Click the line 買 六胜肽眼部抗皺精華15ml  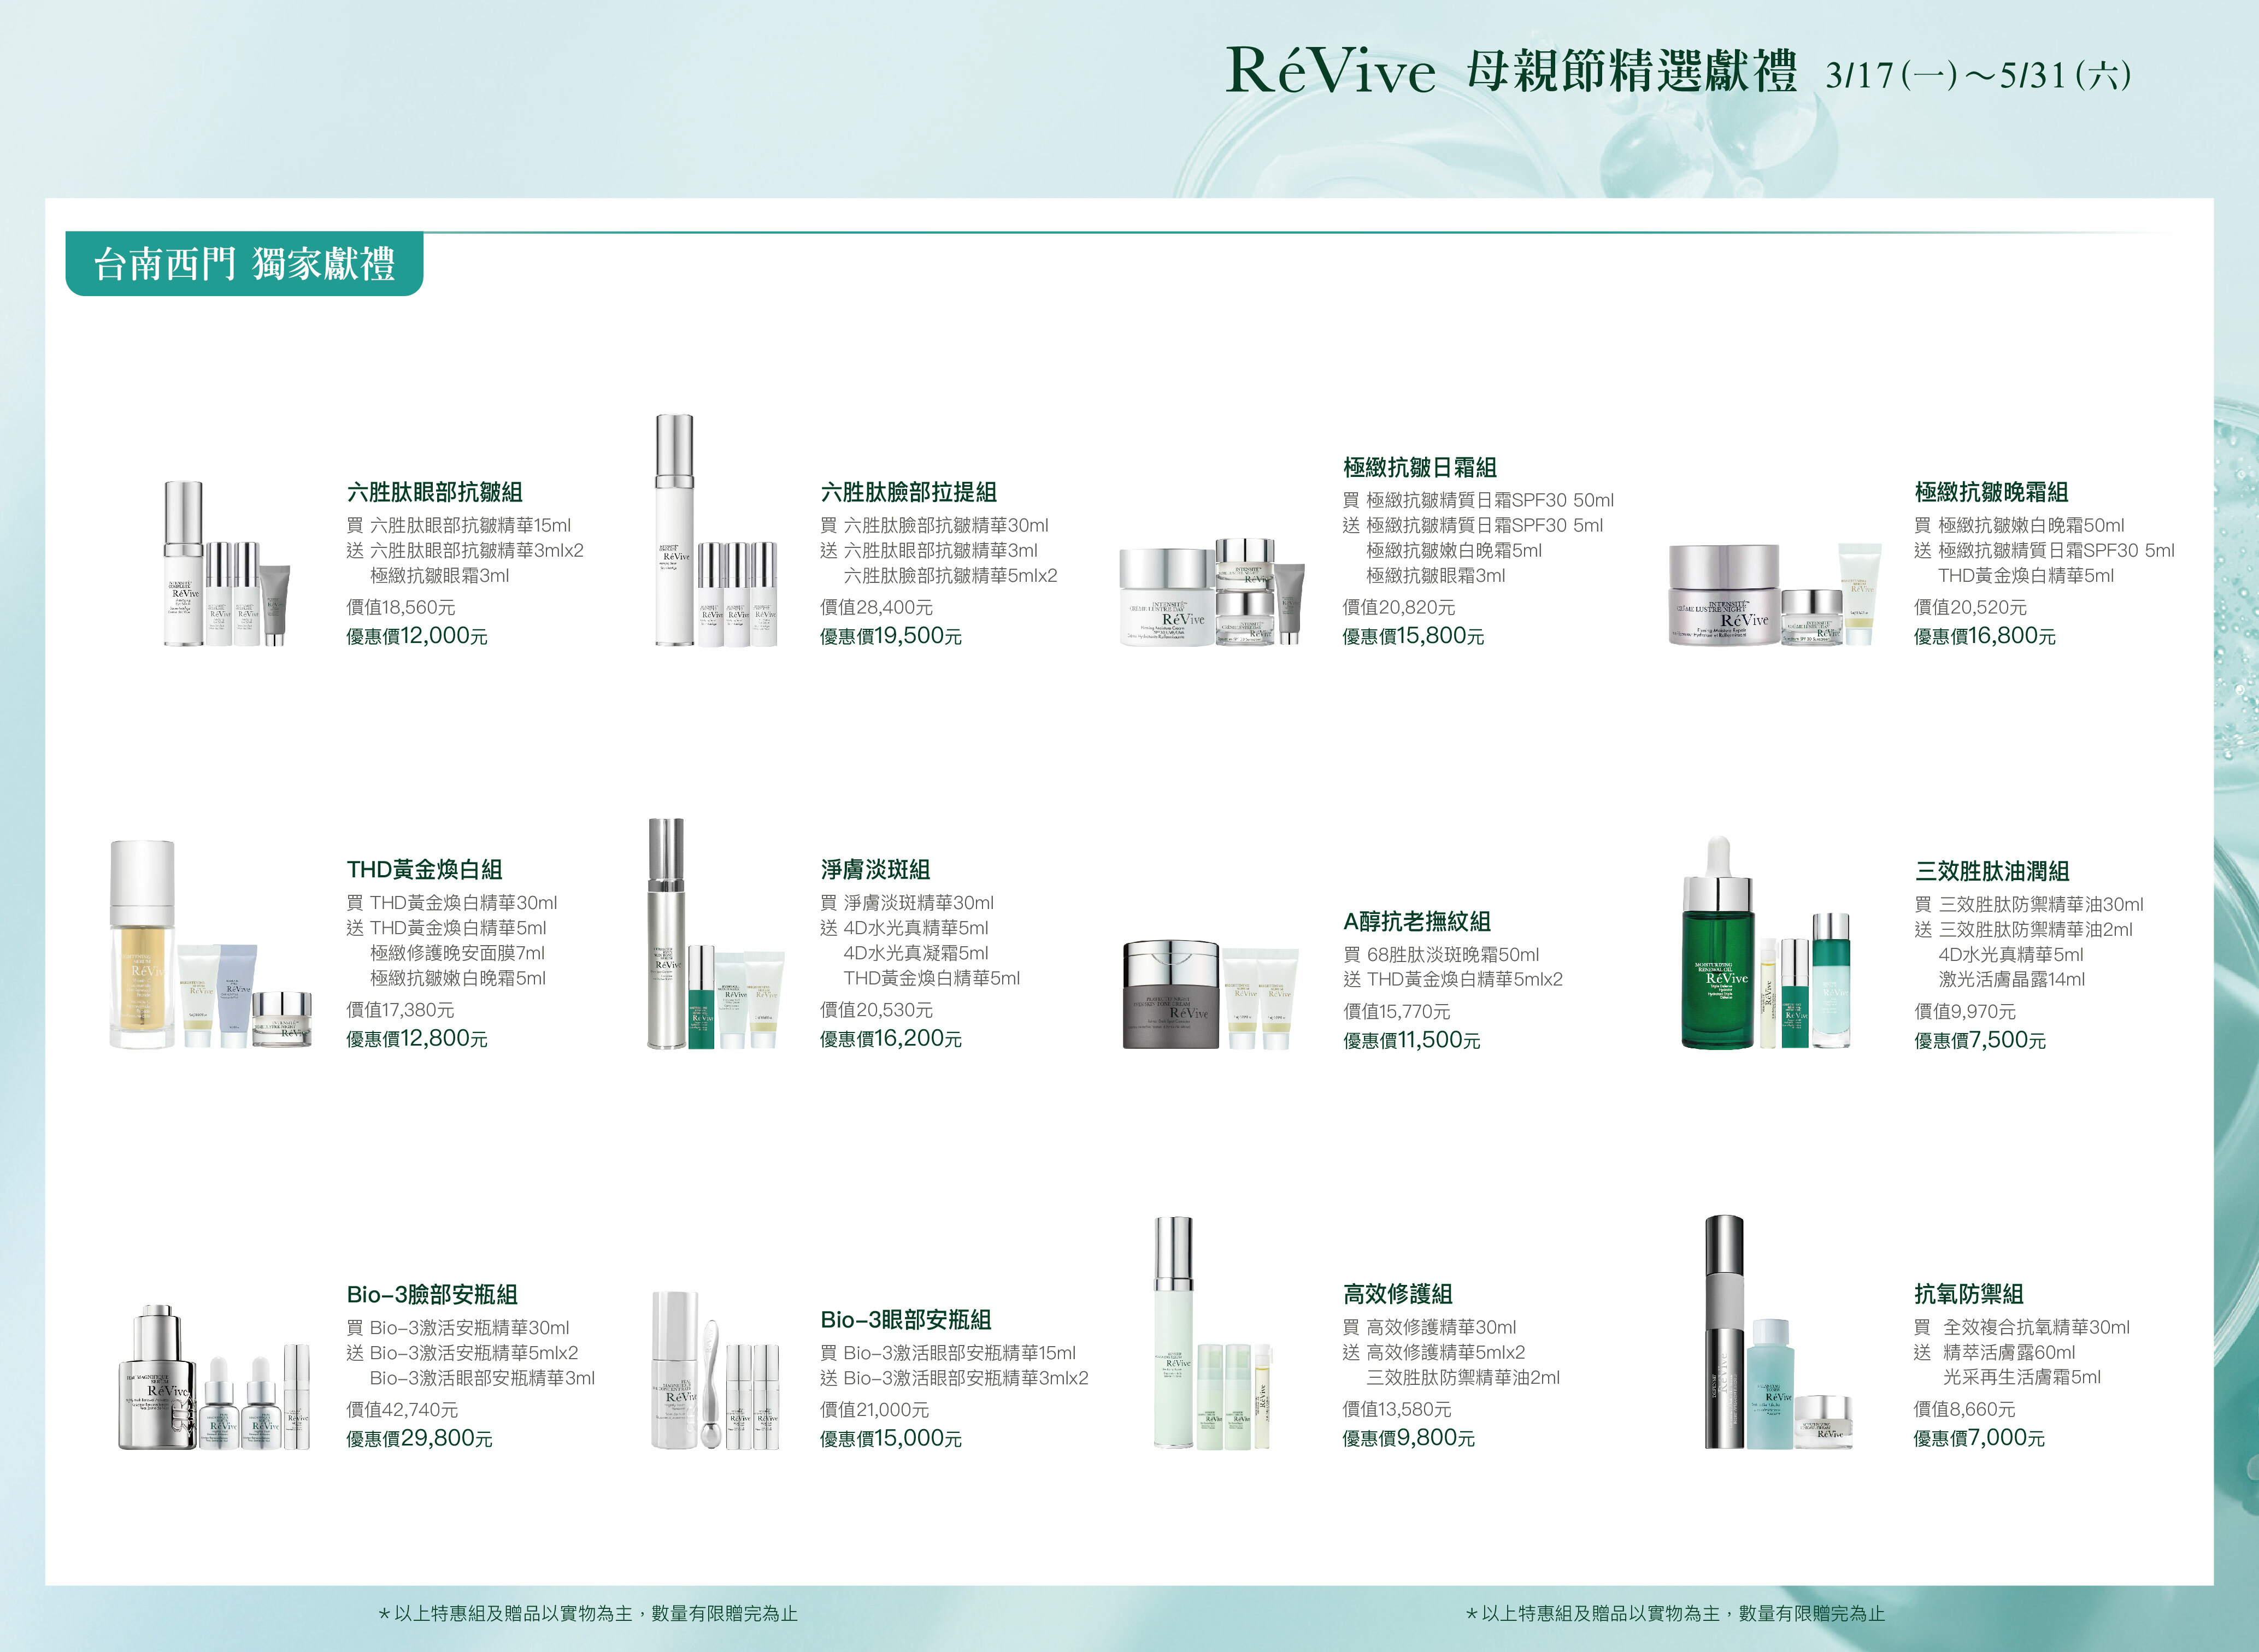(459, 526)
